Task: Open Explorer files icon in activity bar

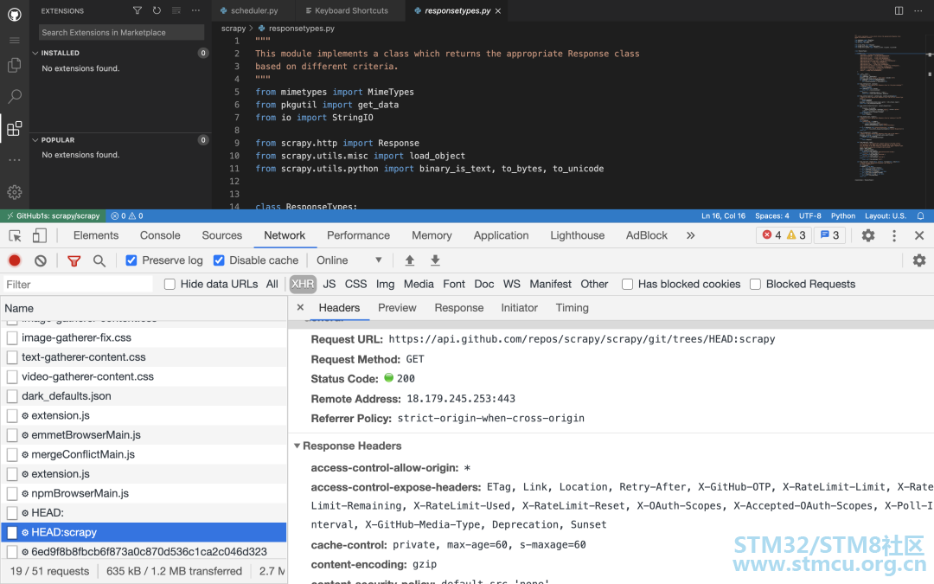Action: coord(15,65)
